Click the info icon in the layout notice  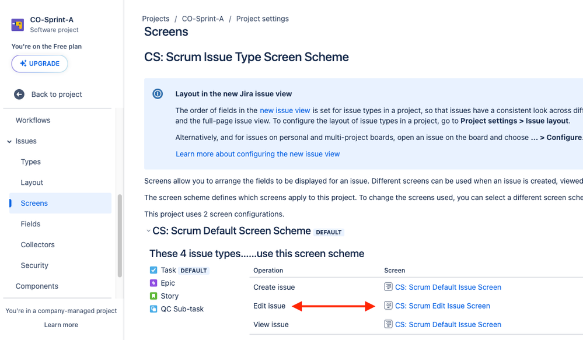[x=158, y=94]
